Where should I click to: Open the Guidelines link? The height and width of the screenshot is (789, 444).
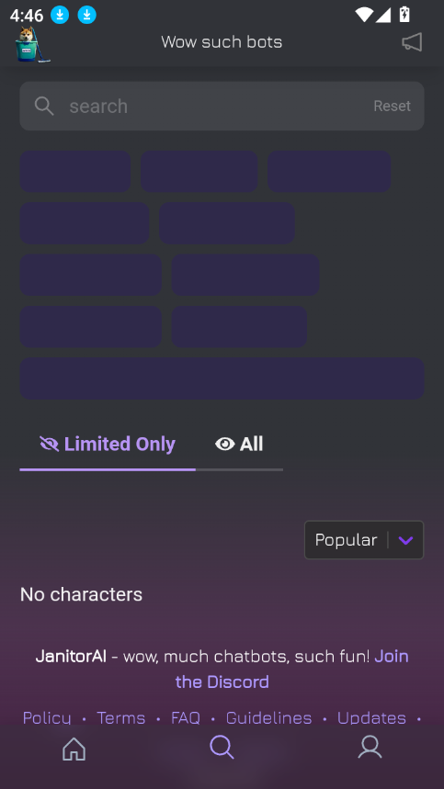[268, 717]
